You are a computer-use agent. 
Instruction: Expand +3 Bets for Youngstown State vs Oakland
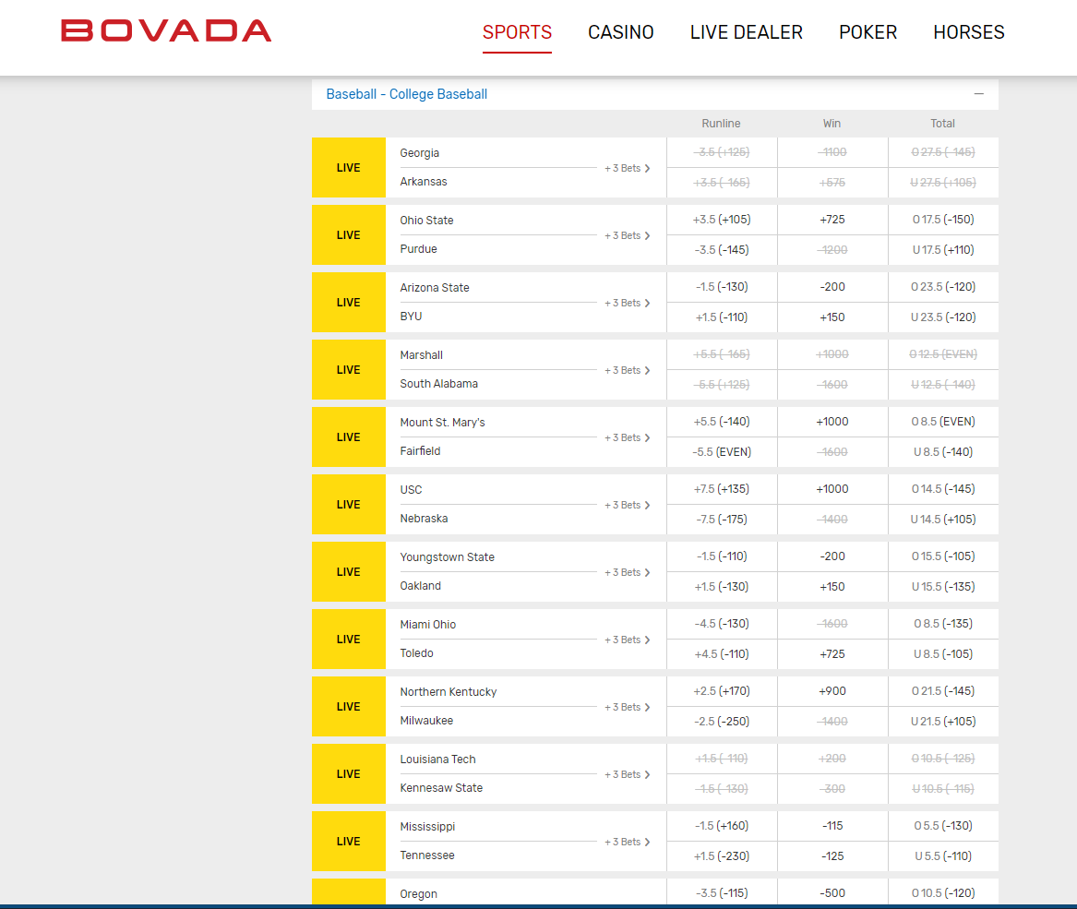pyautogui.click(x=628, y=572)
